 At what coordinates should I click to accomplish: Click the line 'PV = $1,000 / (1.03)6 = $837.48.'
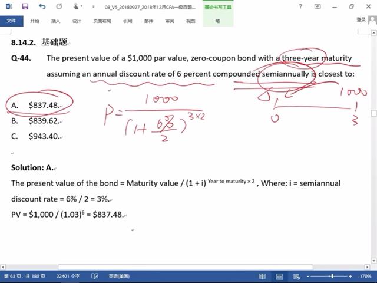pos(67,214)
